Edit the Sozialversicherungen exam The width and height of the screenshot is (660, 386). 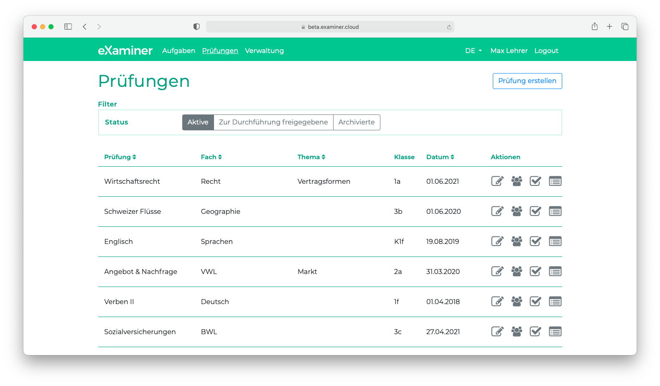497,332
